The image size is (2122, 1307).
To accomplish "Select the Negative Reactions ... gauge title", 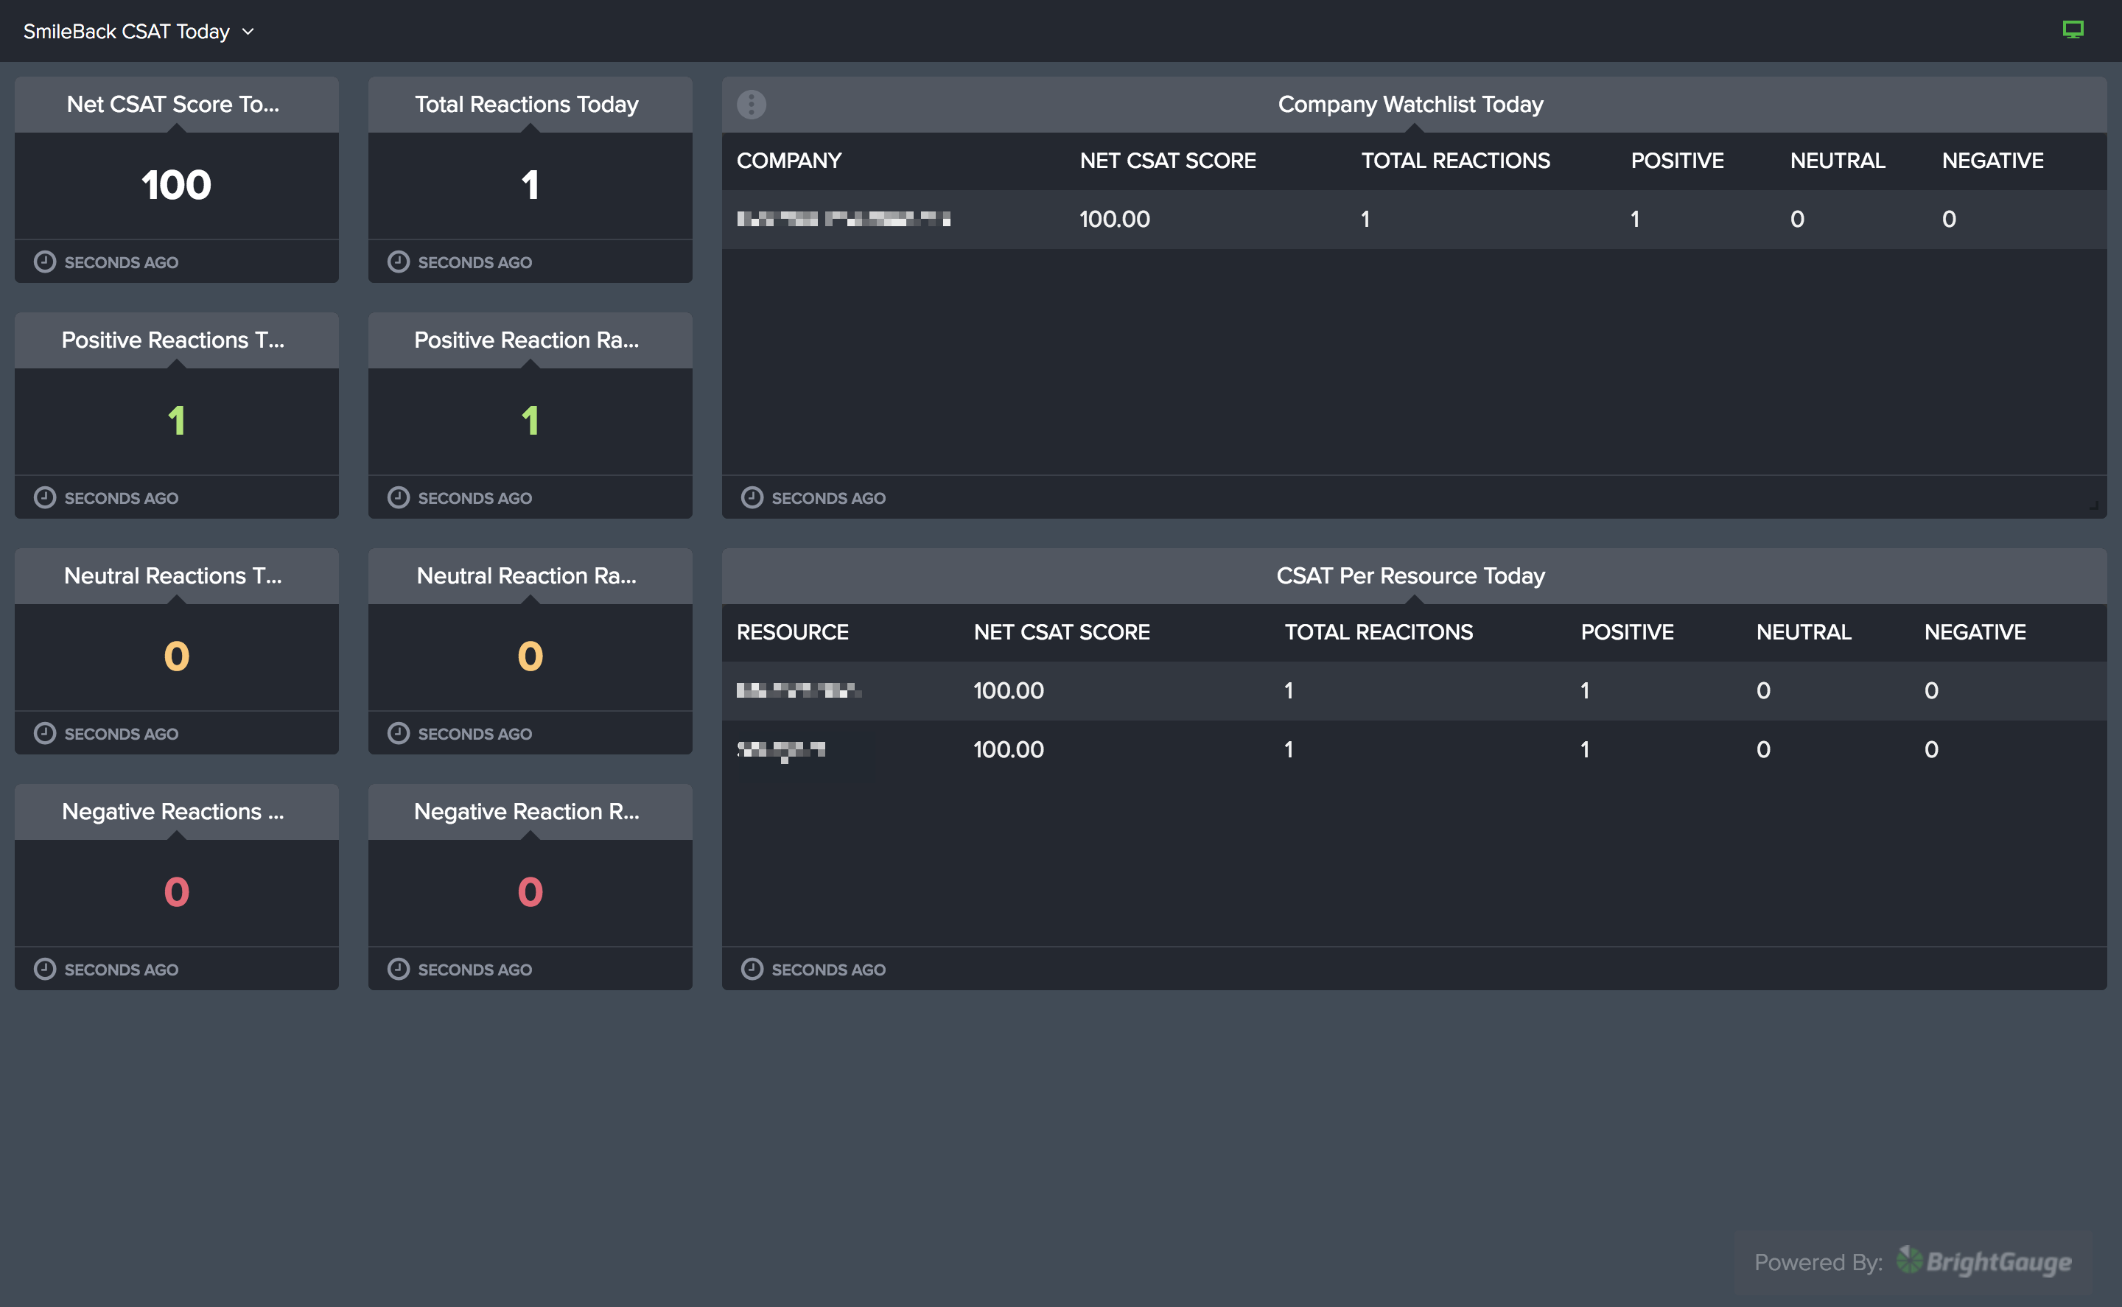I will pyautogui.click(x=173, y=812).
